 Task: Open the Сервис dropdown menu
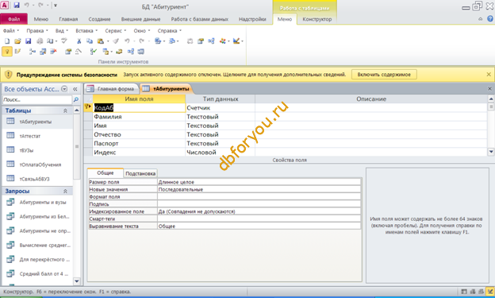[116, 31]
